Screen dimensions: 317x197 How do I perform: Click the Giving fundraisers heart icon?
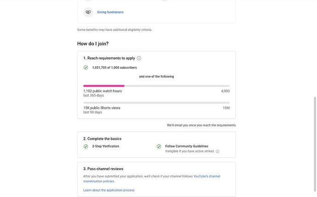[x=88, y=12]
